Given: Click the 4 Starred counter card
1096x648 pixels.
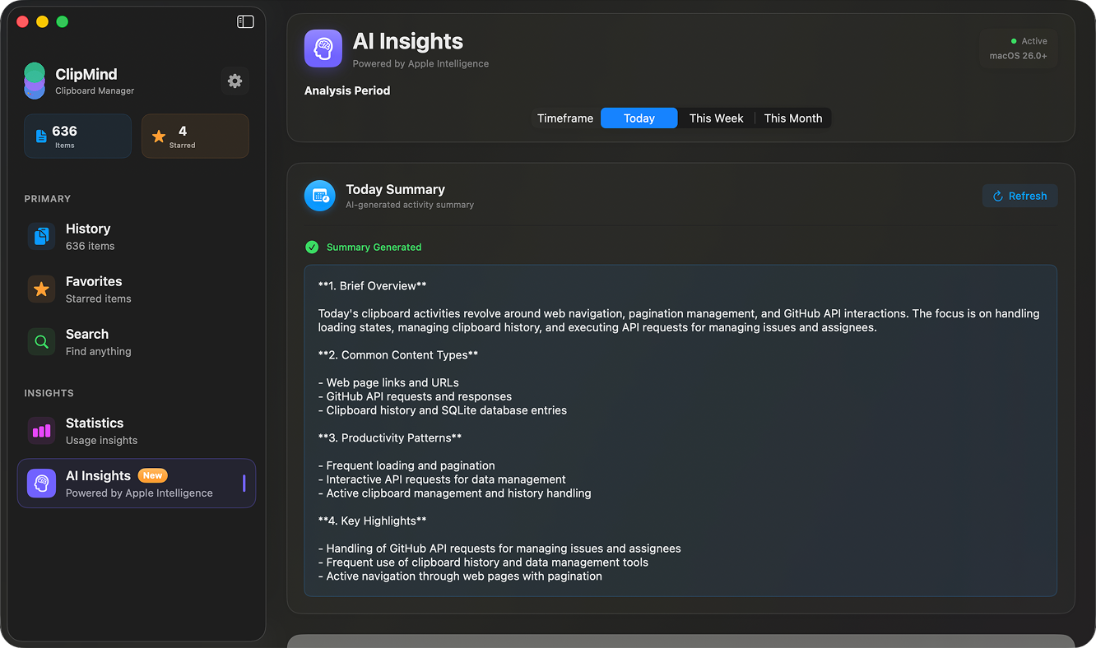Looking at the screenshot, I should 195,136.
